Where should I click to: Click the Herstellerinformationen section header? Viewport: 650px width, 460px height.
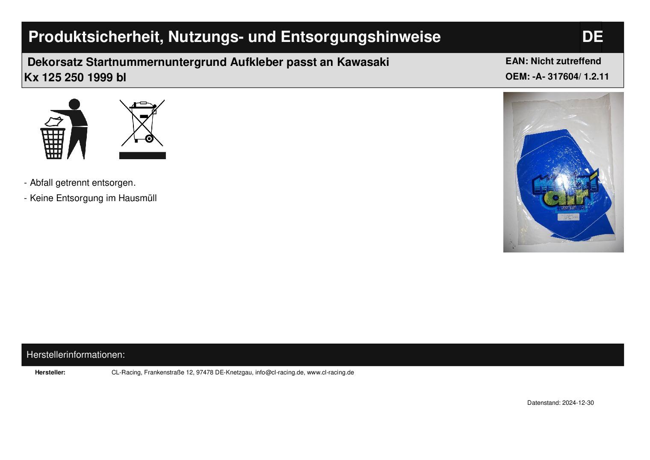pyautogui.click(x=76, y=355)
